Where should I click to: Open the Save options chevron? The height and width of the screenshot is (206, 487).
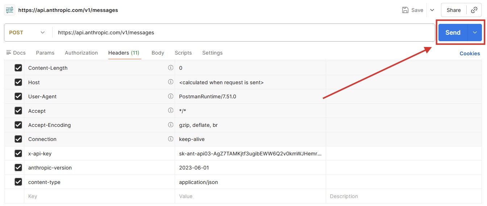(432, 10)
